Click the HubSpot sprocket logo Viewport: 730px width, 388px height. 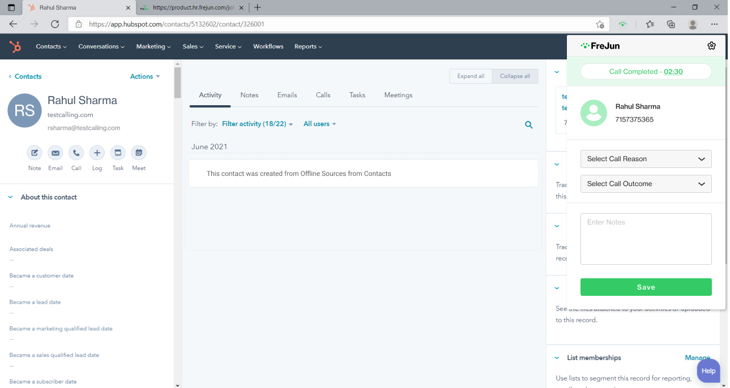click(x=15, y=46)
